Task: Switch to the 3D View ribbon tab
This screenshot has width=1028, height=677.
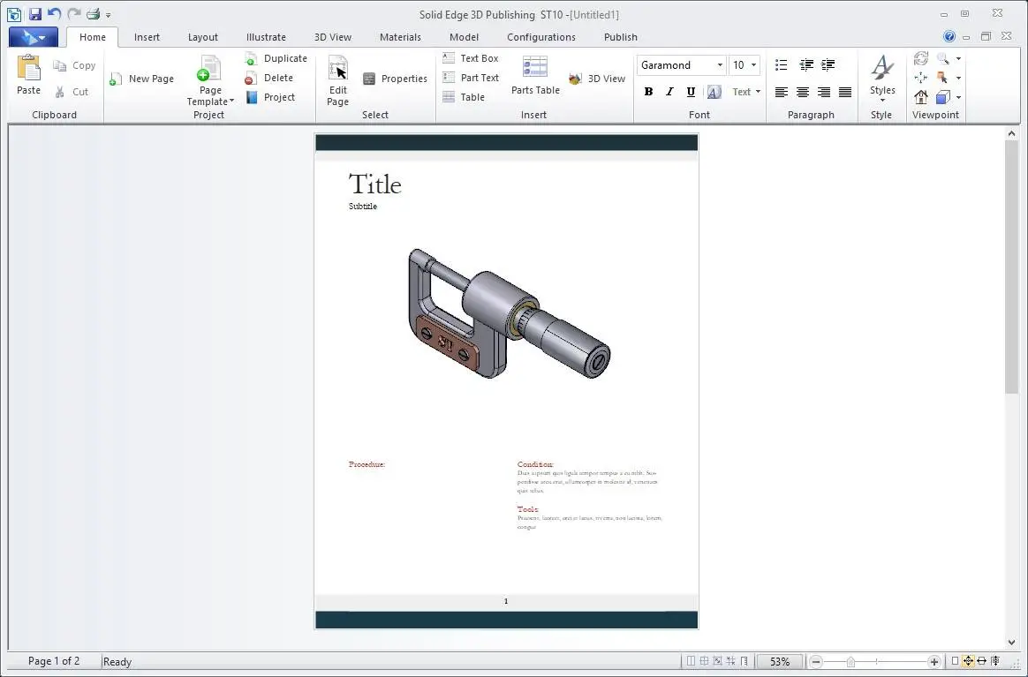Action: click(x=332, y=37)
